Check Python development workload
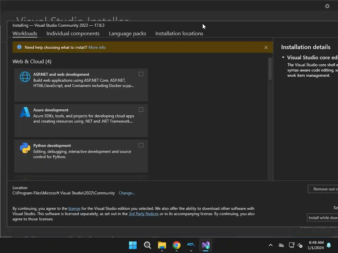The height and width of the screenshot is (253, 338). [x=141, y=145]
